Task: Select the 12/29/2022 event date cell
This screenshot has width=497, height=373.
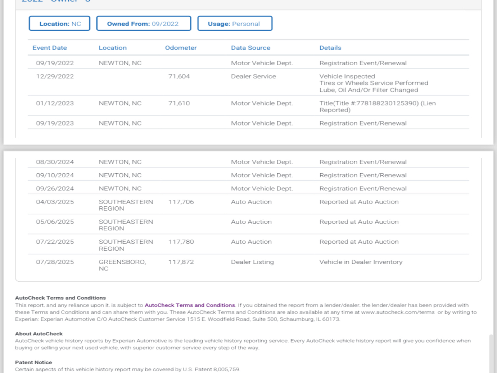Action: pos(55,77)
